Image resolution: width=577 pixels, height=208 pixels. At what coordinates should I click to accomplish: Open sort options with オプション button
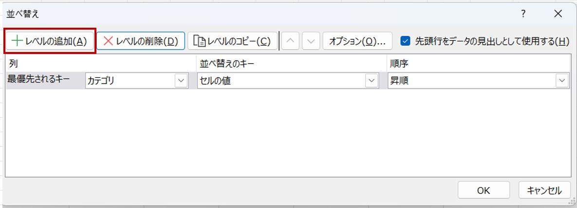click(x=357, y=41)
